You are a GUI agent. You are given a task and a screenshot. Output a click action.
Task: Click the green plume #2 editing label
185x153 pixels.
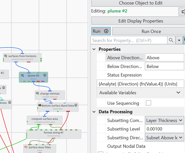coord(117,11)
